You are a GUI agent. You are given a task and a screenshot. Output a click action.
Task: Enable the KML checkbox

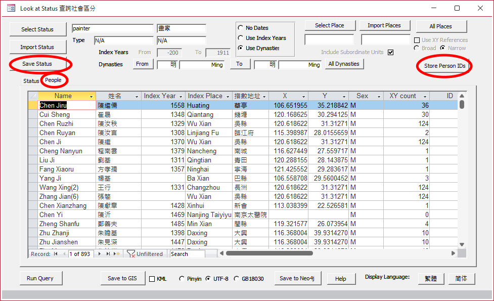pyautogui.click(x=152, y=279)
